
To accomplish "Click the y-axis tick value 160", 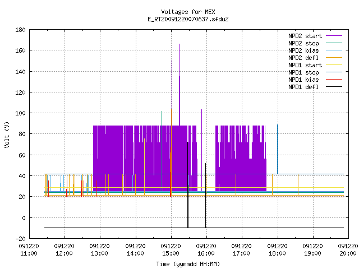I will pyautogui.click(x=20, y=50).
